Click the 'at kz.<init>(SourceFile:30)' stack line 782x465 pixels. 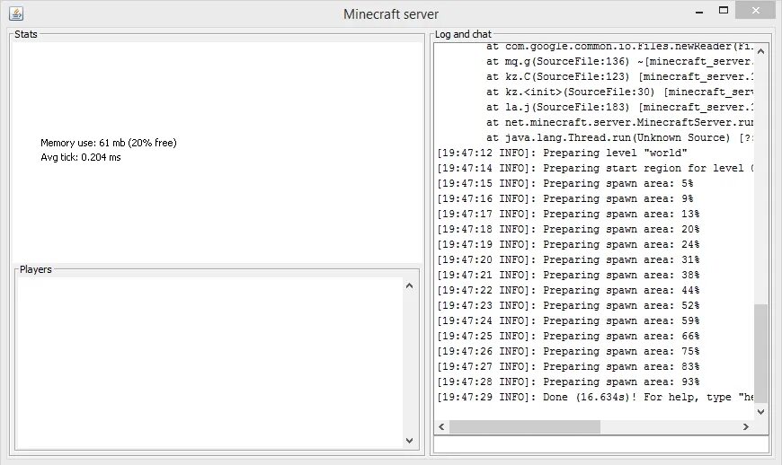pos(620,92)
